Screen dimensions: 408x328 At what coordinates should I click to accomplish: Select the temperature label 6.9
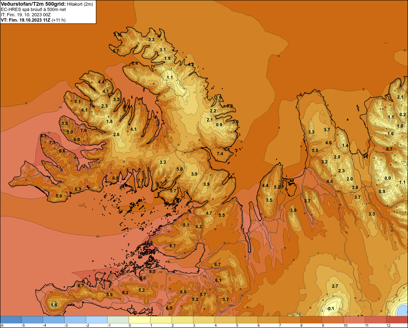pyautogui.click(x=115, y=178)
